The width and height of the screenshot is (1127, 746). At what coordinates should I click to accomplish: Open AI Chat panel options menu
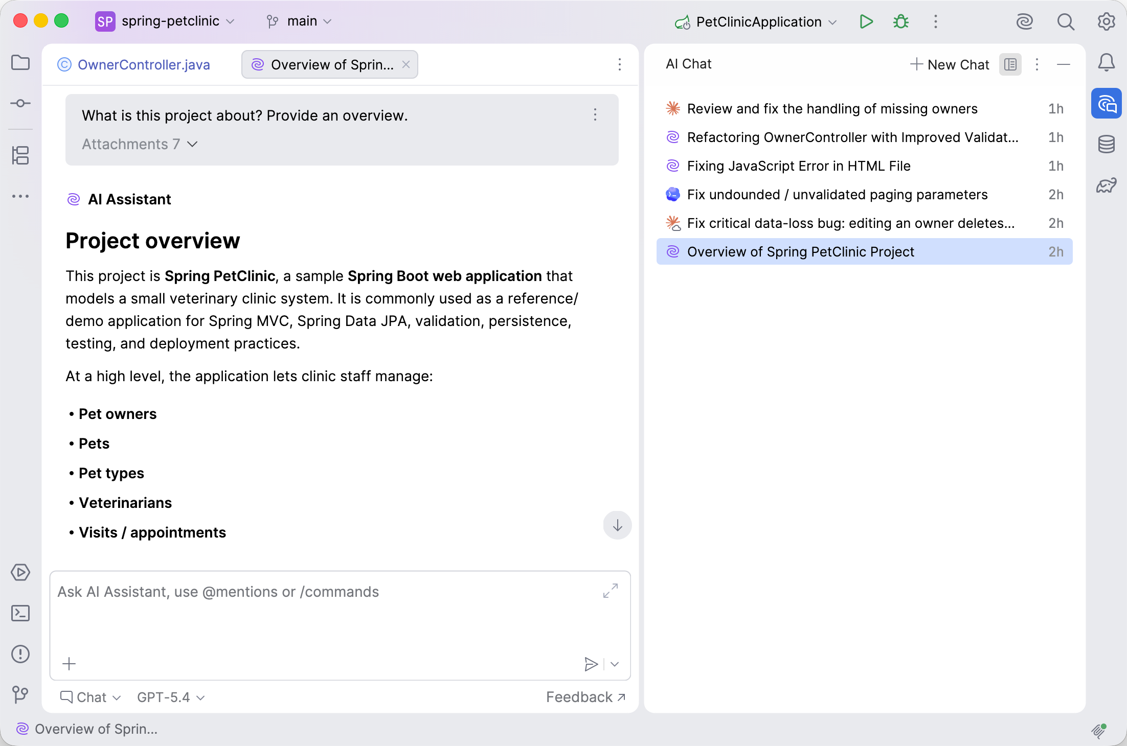click(1037, 64)
